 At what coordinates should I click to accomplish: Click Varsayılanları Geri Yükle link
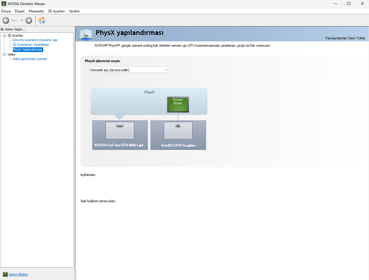(x=345, y=38)
